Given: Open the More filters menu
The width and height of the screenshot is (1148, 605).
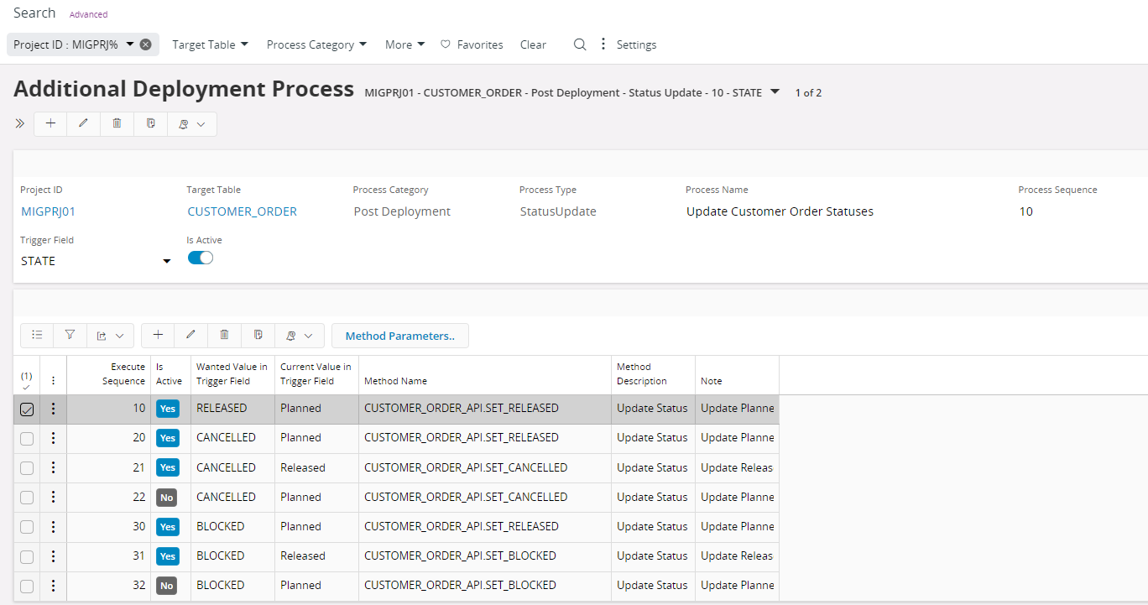Looking at the screenshot, I should click(x=404, y=44).
